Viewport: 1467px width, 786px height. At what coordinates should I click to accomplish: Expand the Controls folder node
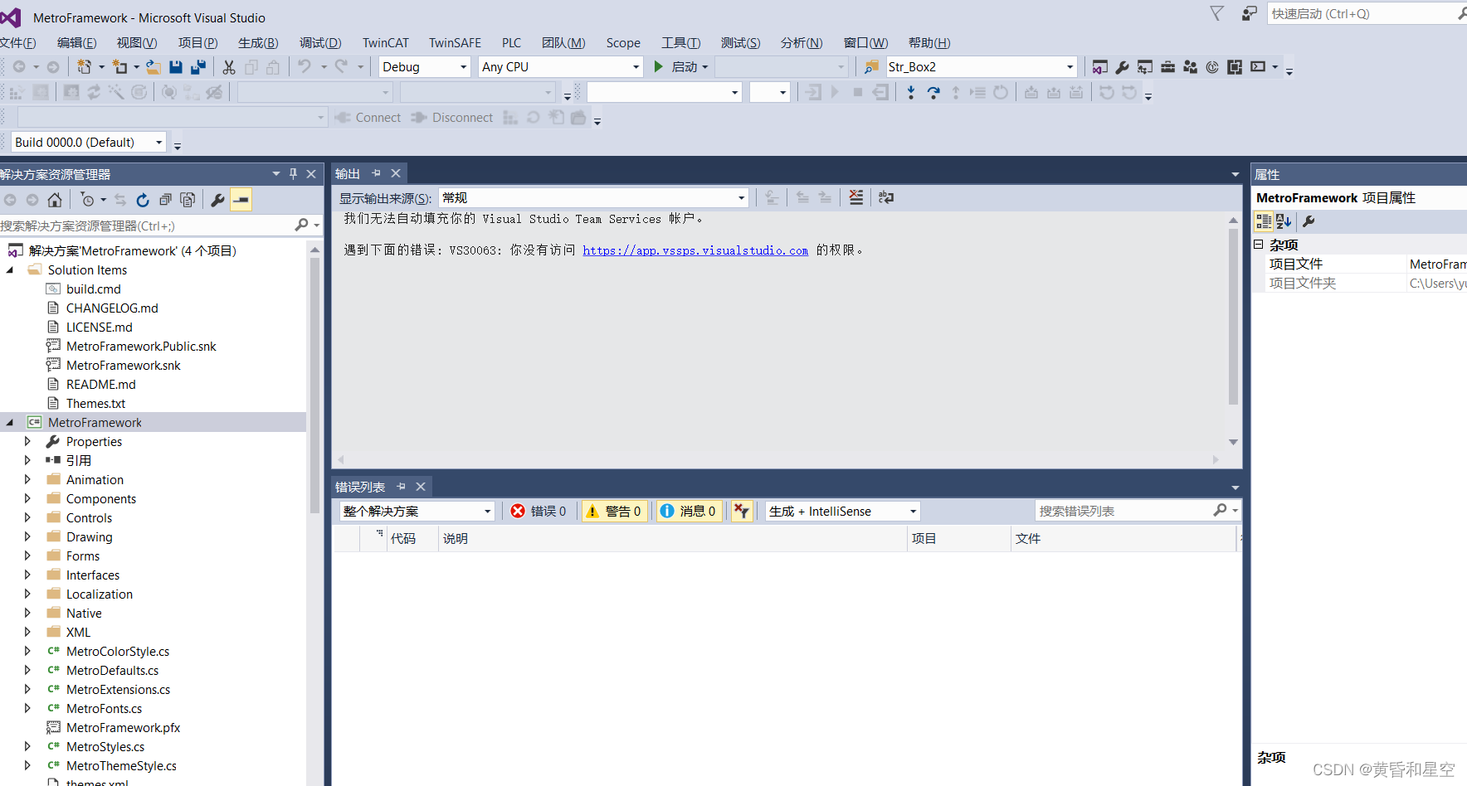click(27, 518)
